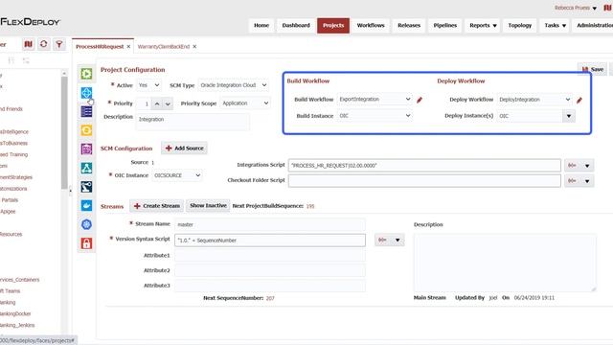
Task: Open the blue Kubernetes helm icon
Action: [x=86, y=224]
